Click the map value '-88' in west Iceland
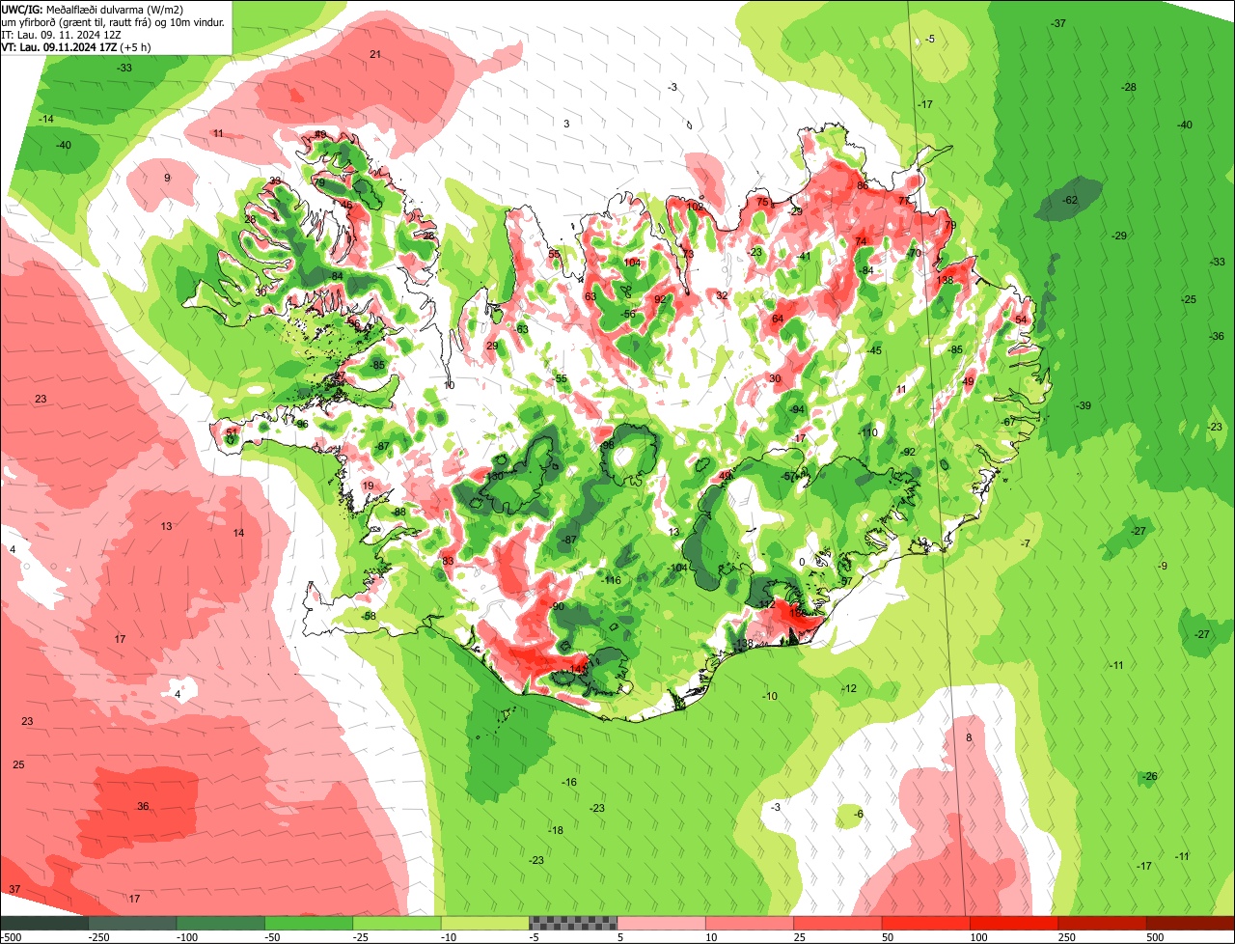 (x=398, y=512)
